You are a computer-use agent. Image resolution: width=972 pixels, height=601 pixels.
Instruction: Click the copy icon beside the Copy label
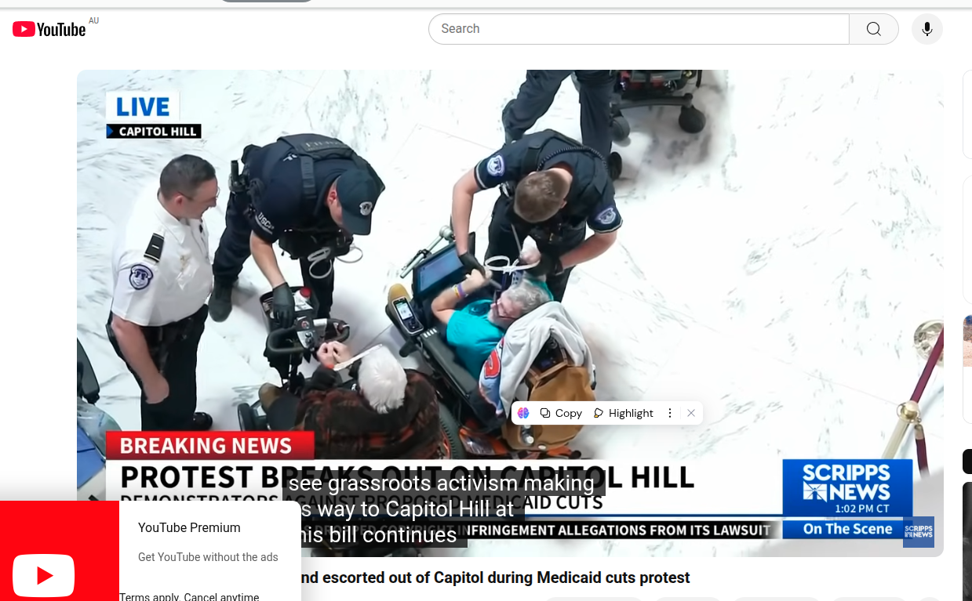[545, 413]
